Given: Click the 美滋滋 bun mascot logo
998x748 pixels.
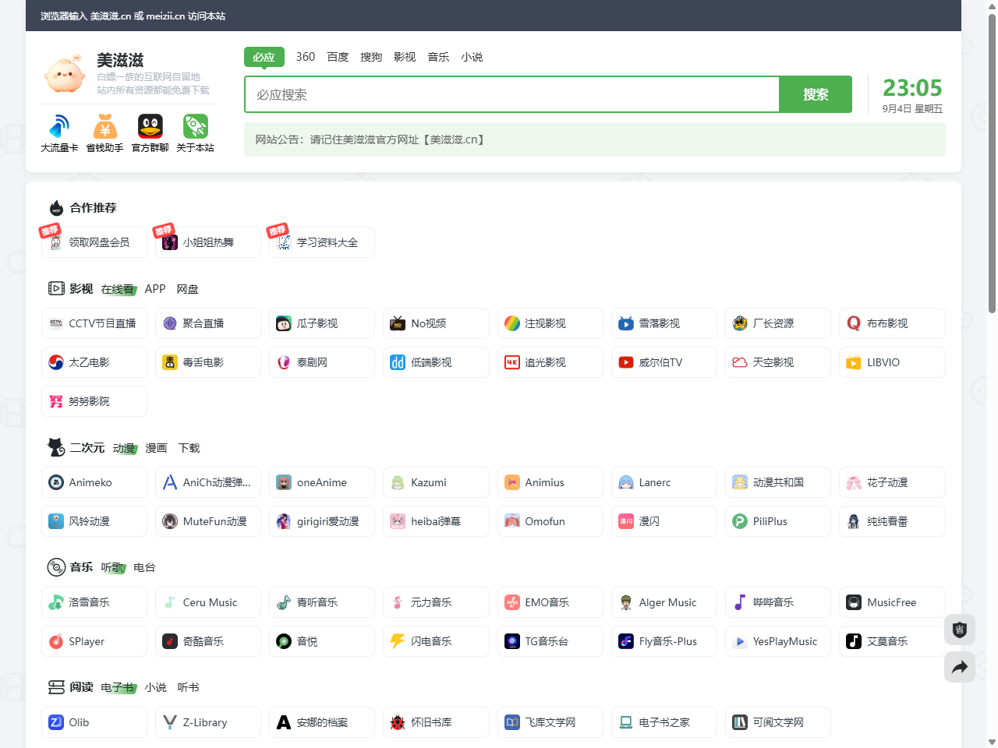Looking at the screenshot, I should (65, 74).
